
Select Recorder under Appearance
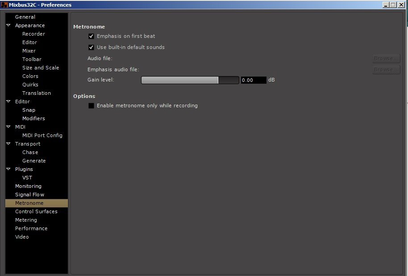pyautogui.click(x=33, y=34)
